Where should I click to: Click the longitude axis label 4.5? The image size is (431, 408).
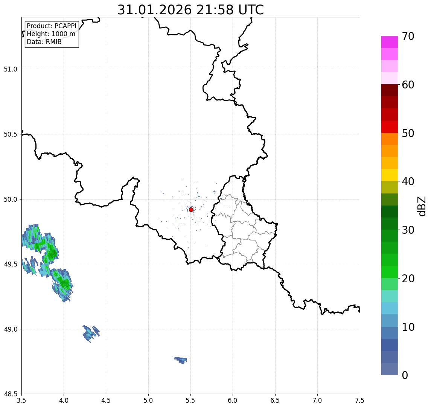click(106, 400)
